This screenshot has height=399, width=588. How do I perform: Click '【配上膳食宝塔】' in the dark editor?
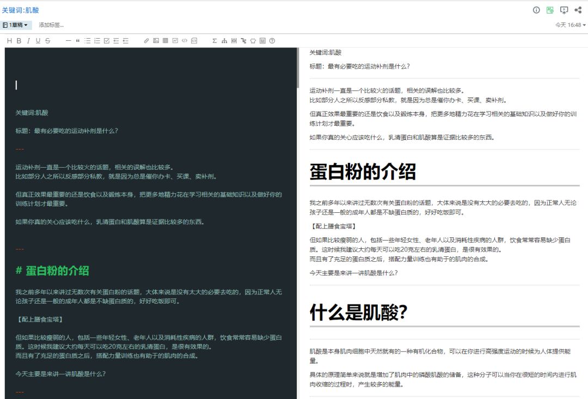(40, 320)
